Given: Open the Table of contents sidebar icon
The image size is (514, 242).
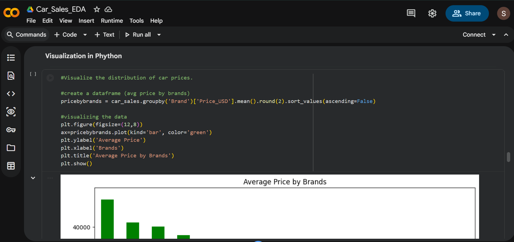Looking at the screenshot, I should click(x=11, y=58).
